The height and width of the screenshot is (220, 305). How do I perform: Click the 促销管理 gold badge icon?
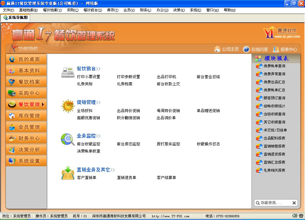pos(67,106)
